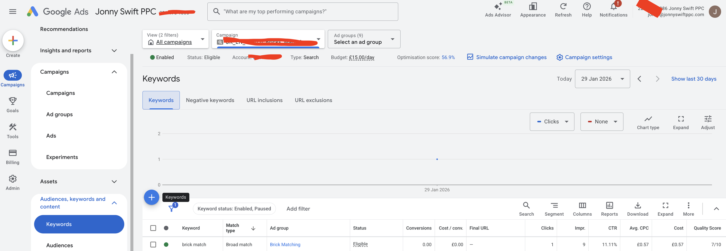
Task: Collapse Audiences, keywords and content section
Action: pos(114,203)
